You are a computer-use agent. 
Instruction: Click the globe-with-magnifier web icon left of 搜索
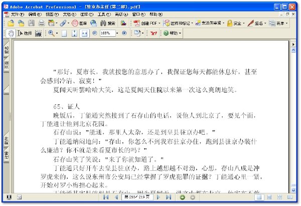(x=93, y=23)
